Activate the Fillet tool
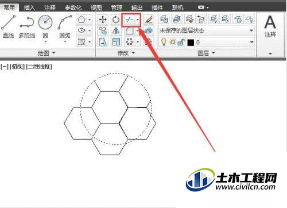Screen dimensions: 287x208 coord(129,30)
